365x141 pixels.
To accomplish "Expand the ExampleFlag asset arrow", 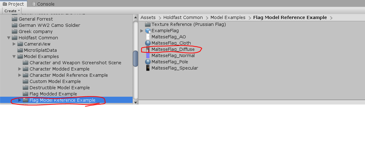I will pyautogui.click(x=142, y=31).
